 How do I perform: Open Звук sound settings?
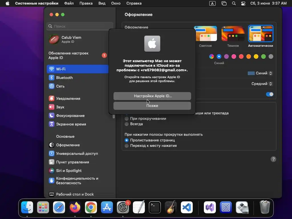coord(78,107)
